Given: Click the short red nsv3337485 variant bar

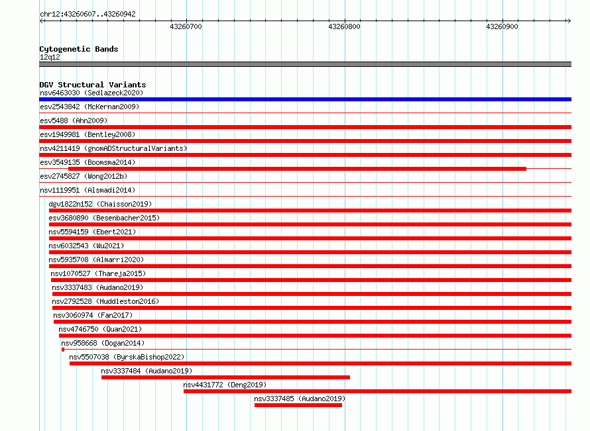Looking at the screenshot, I should [x=298, y=405].
